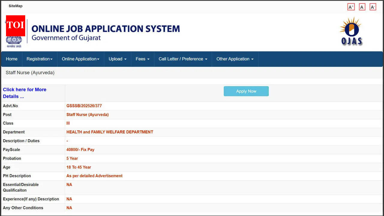The height and width of the screenshot is (216, 384).
Task: Open the Call Letter / Preference dropdown
Action: (x=183, y=59)
